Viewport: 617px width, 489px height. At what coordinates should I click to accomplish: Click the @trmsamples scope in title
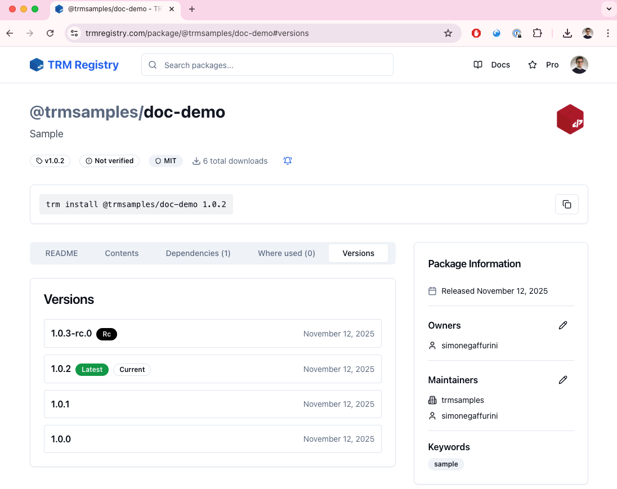tap(84, 112)
